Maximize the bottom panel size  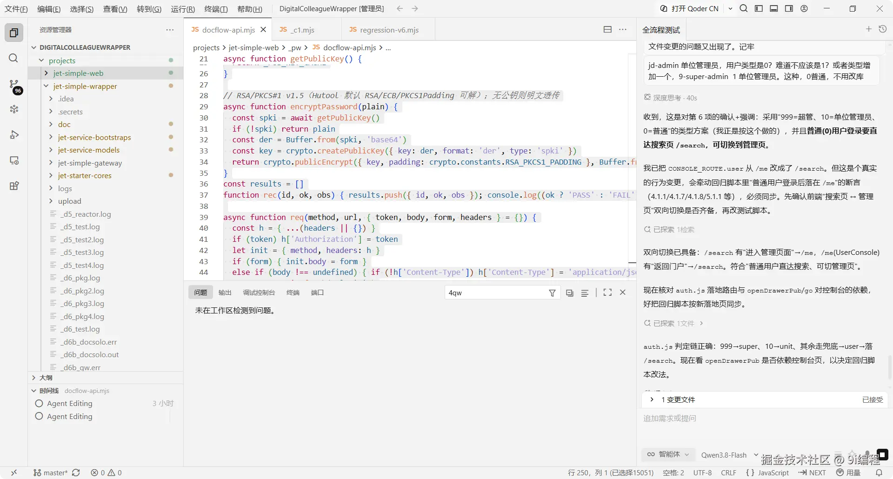pyautogui.click(x=607, y=293)
